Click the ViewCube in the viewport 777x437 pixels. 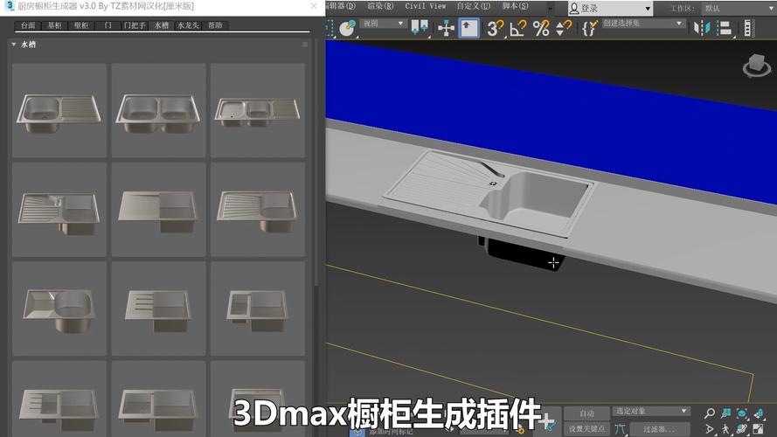pyautogui.click(x=757, y=66)
